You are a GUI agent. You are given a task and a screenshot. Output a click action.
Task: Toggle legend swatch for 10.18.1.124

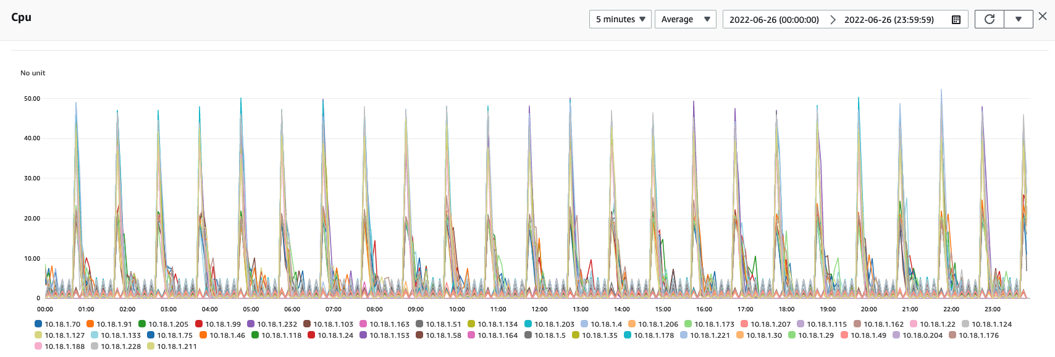click(x=965, y=324)
